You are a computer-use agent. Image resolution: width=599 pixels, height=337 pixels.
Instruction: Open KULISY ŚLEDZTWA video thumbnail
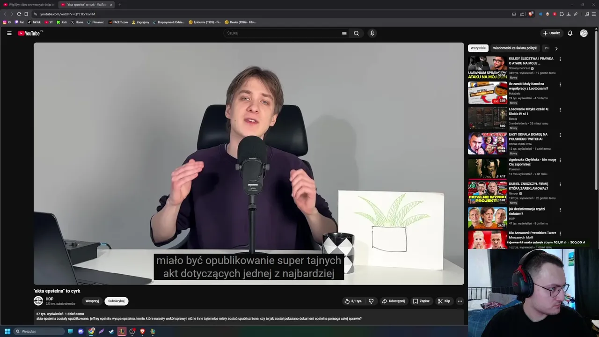click(488, 67)
